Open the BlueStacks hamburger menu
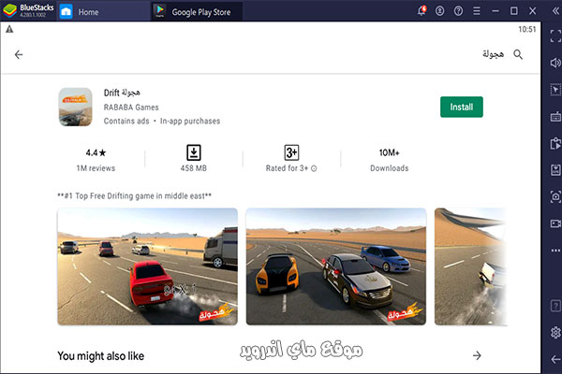 [x=477, y=11]
